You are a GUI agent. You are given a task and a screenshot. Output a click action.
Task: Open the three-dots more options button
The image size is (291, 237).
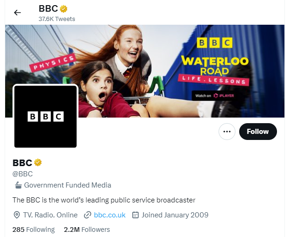click(x=227, y=132)
